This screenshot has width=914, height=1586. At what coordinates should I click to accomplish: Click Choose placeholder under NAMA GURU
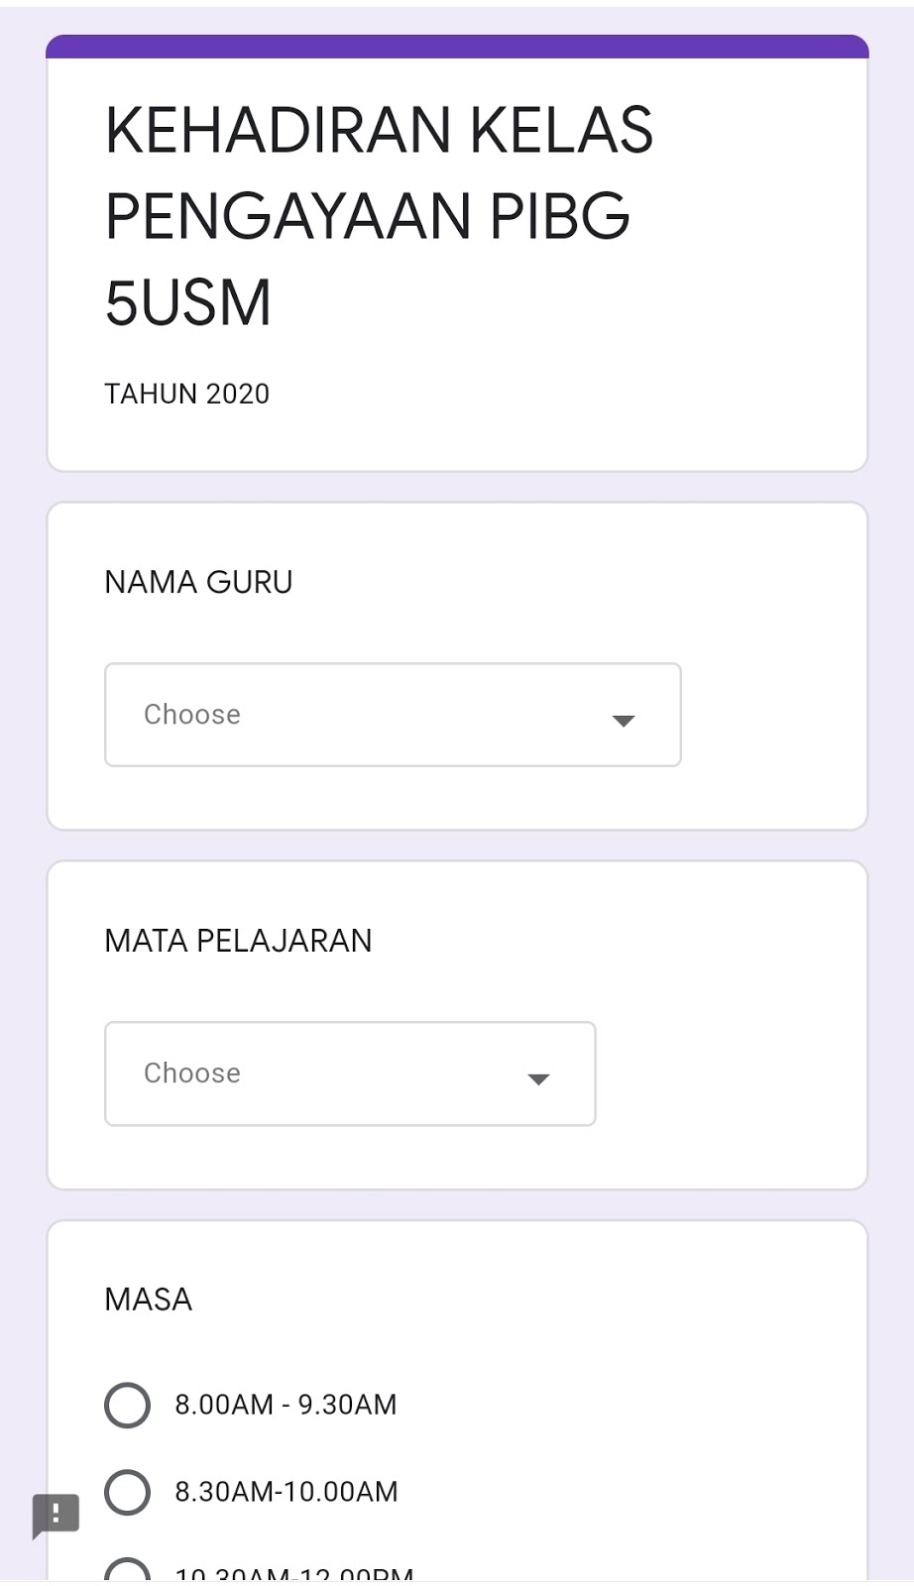192,715
